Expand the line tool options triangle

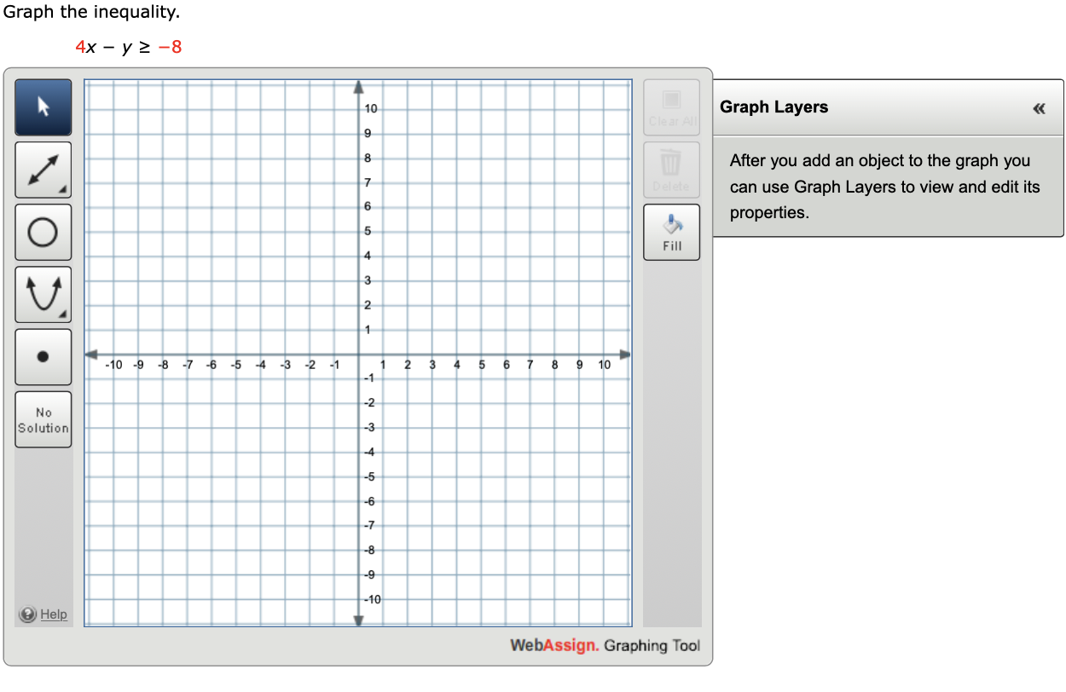(61, 188)
